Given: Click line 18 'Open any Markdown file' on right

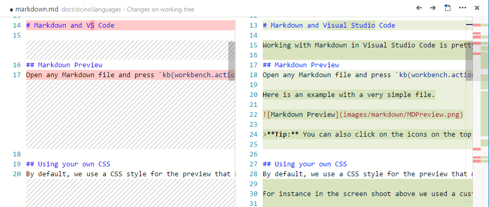Looking at the screenshot, I should coord(368,75).
